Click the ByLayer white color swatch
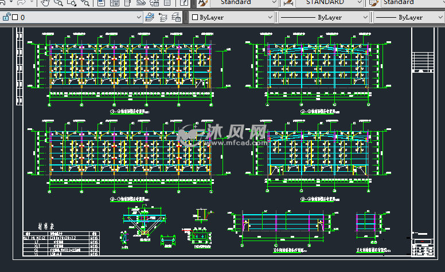This screenshot has height=272, width=445. tap(195, 17)
